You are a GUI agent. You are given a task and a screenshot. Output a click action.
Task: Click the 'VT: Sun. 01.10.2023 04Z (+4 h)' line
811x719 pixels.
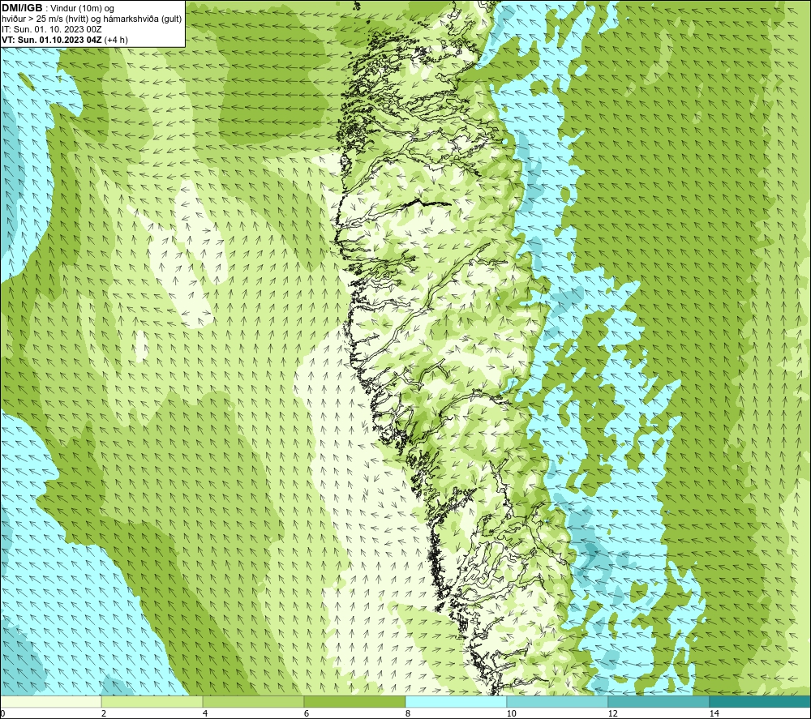(65, 40)
